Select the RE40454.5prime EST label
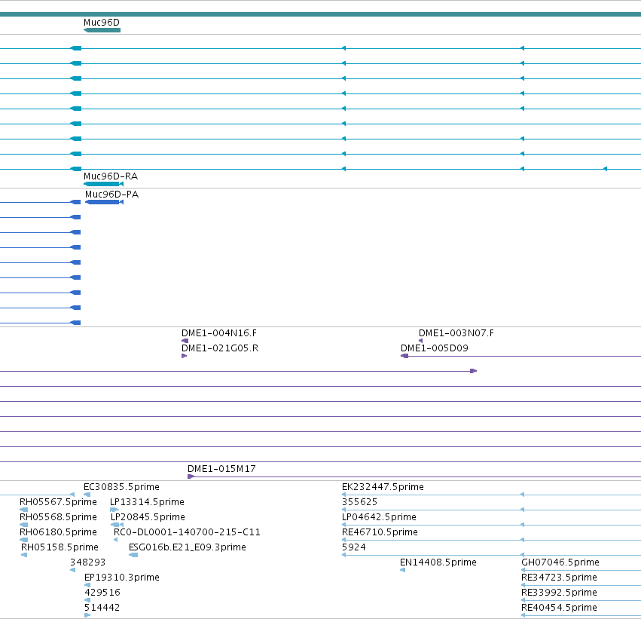The height and width of the screenshot is (619, 641). (559, 608)
